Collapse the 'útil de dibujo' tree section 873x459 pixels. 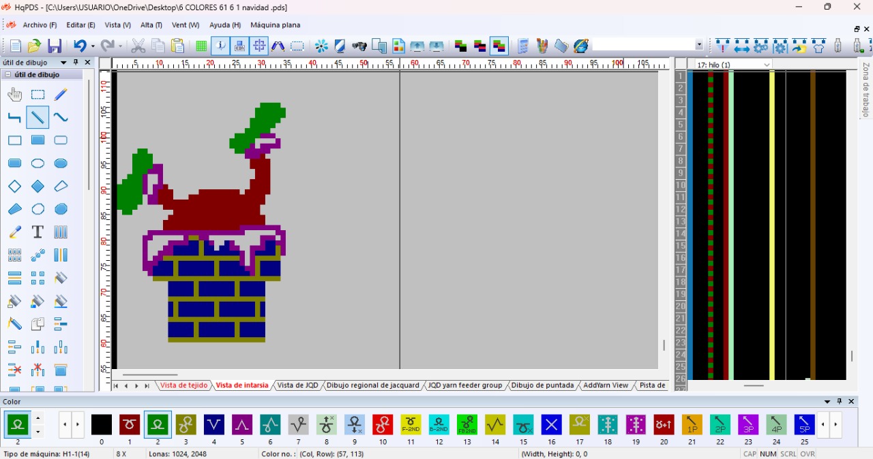point(8,75)
